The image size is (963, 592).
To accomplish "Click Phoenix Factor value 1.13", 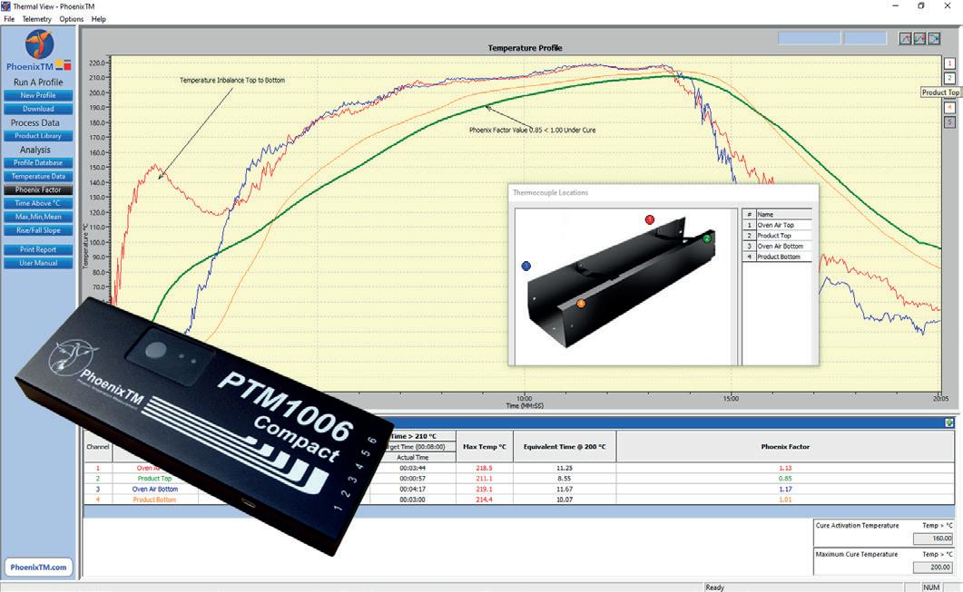I will click(x=785, y=468).
